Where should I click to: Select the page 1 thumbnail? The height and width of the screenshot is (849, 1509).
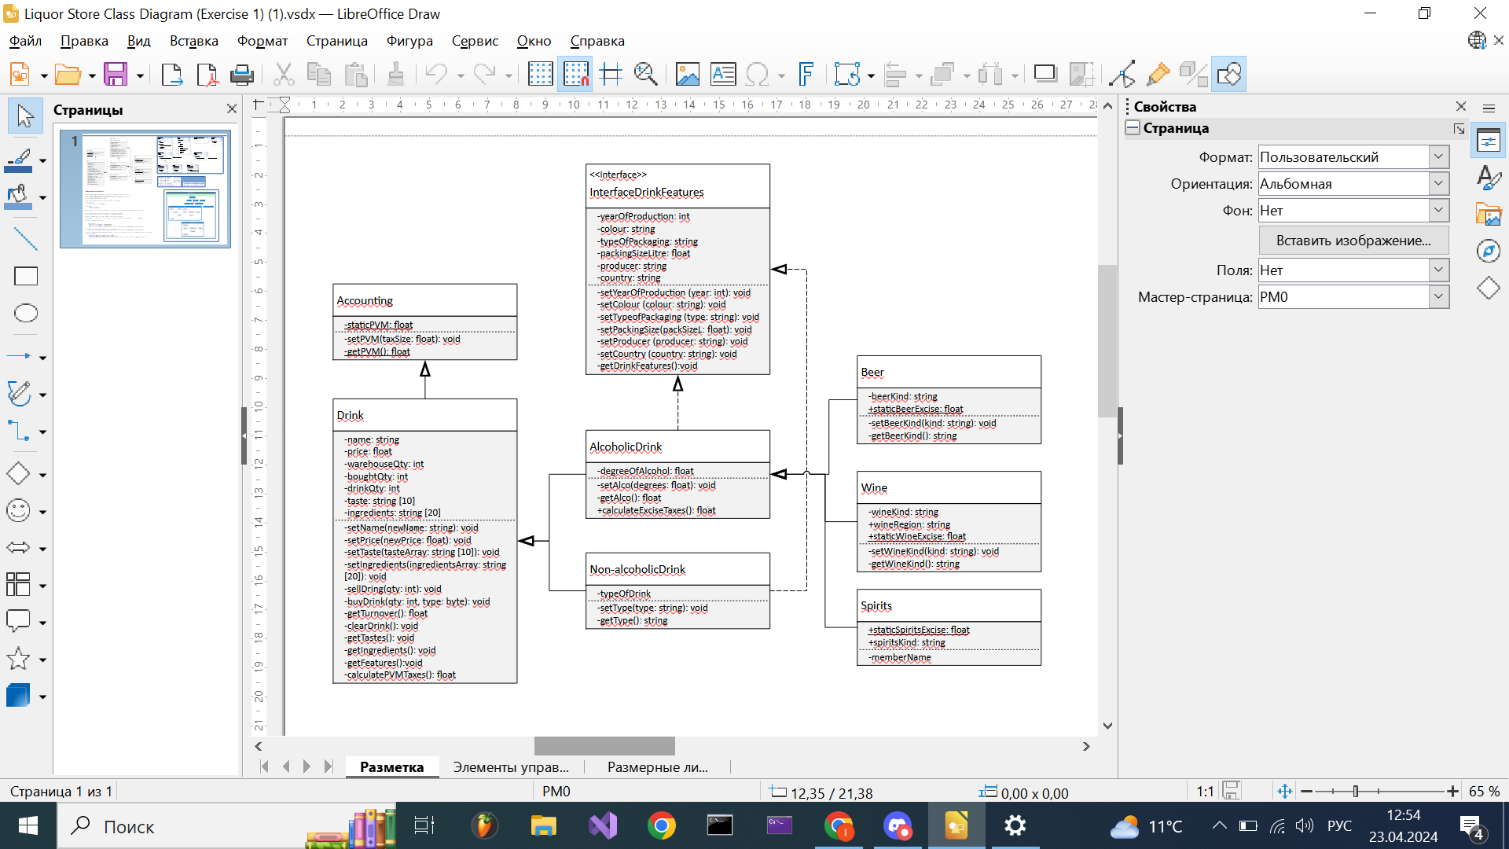145,189
